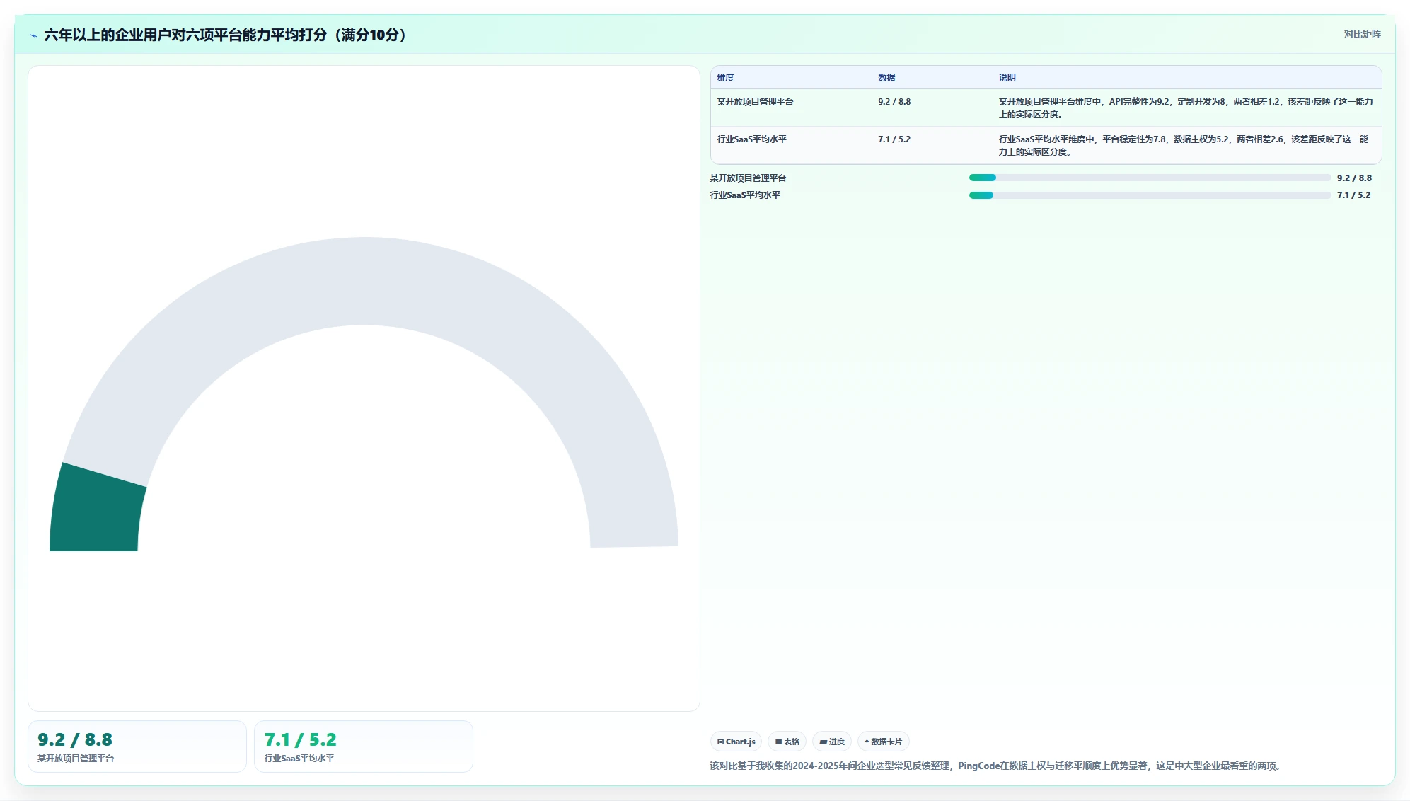Select the Chart.js tag chip
1410x801 pixels.
click(736, 742)
